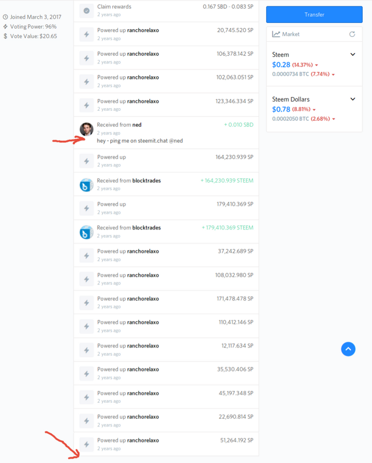The image size is (372, 463).
Task: Click the Steem price $0.28
Action: coord(281,65)
